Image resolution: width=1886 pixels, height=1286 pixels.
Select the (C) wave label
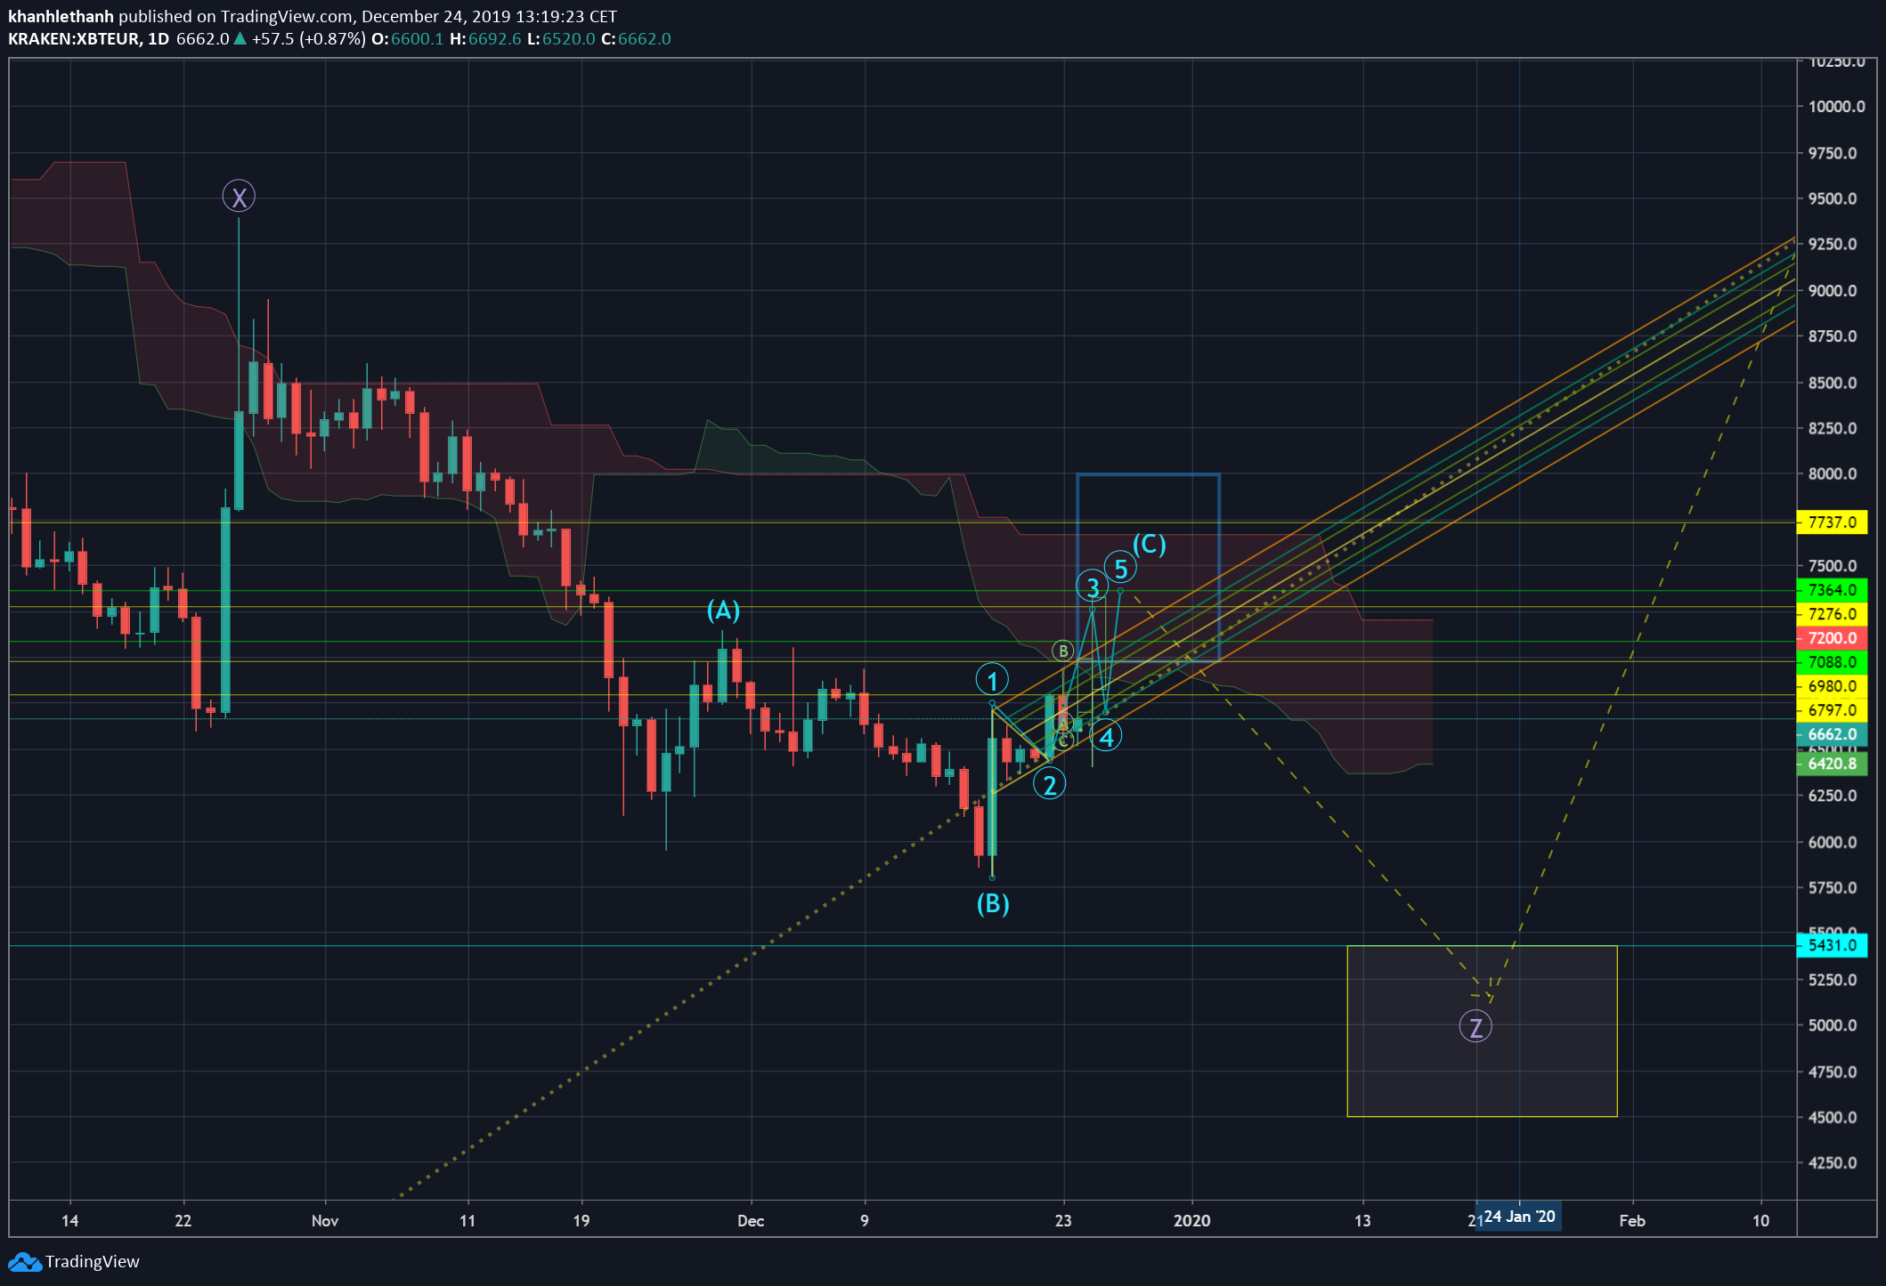pyautogui.click(x=1150, y=544)
